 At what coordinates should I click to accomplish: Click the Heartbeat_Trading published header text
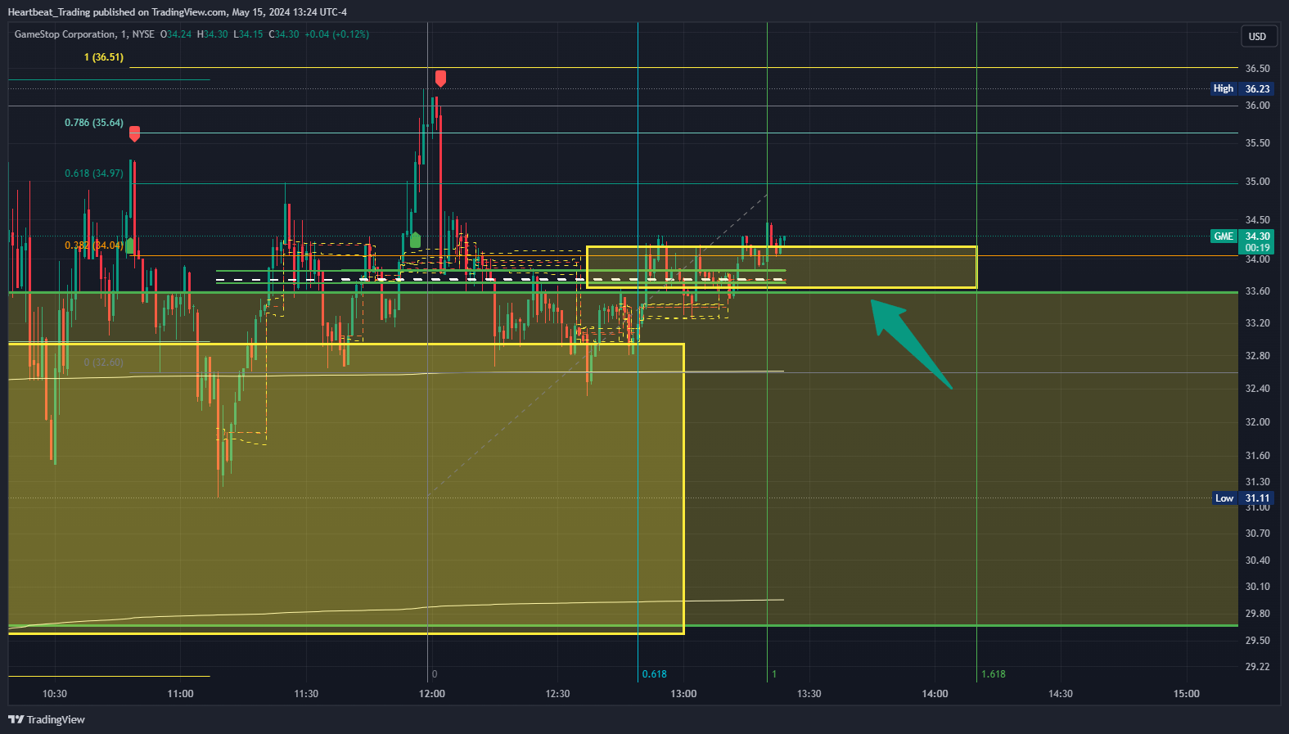coord(177,12)
